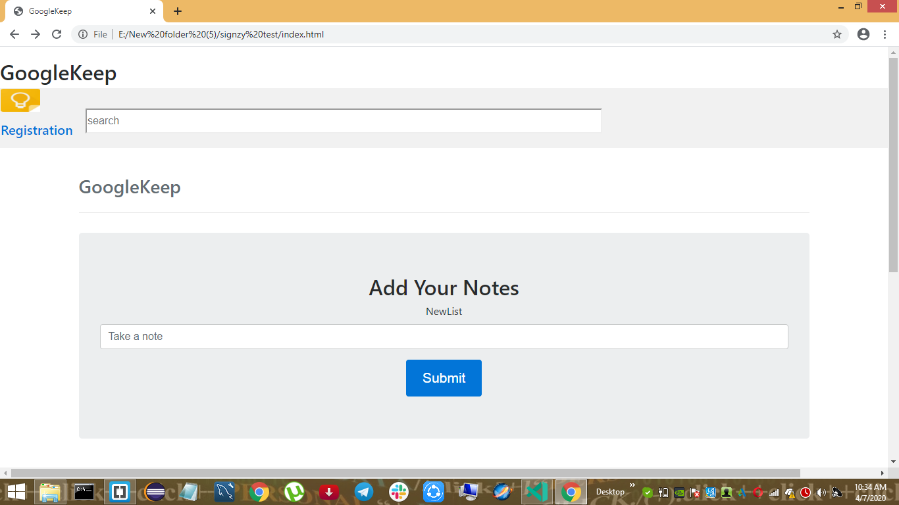
Task: Open the Chrome profile avatar icon
Action: (863, 34)
